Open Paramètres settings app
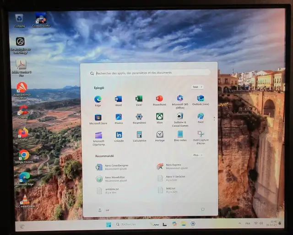The image size is (293, 235). [x=139, y=119]
